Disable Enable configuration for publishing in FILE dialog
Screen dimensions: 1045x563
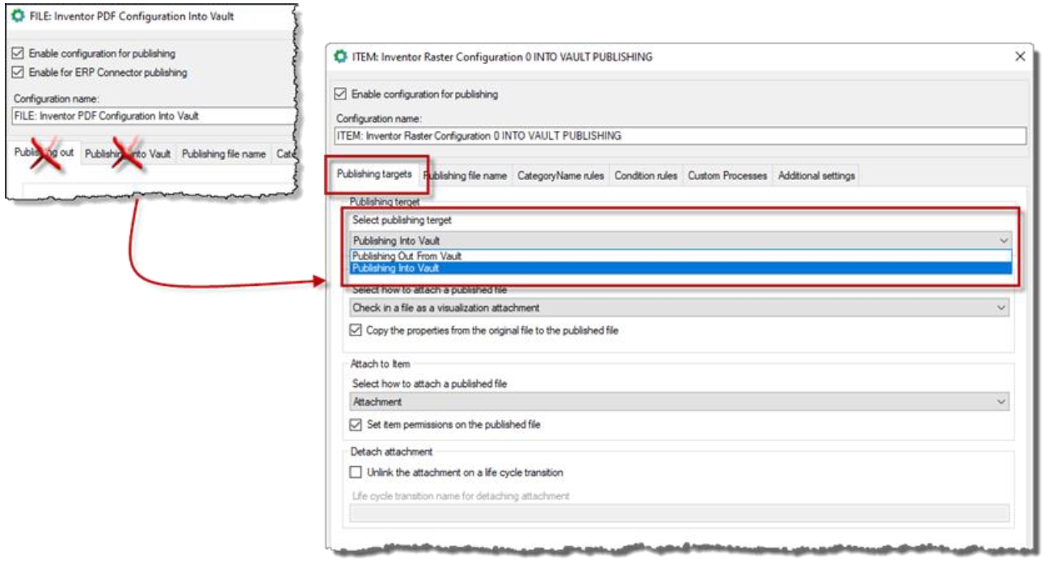coord(19,53)
